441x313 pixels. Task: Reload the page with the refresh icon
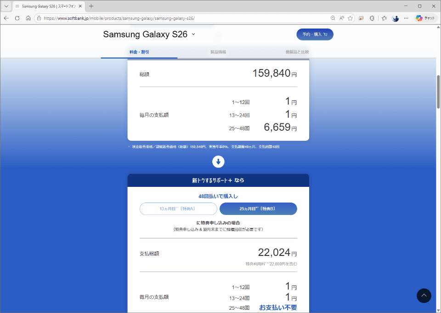click(x=17, y=18)
